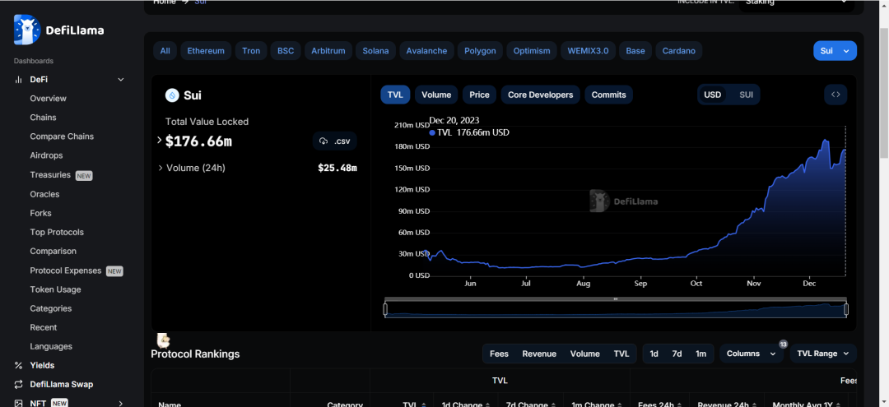Open the Overview sidebar link
Screen dimensions: 889x407
[49, 99]
